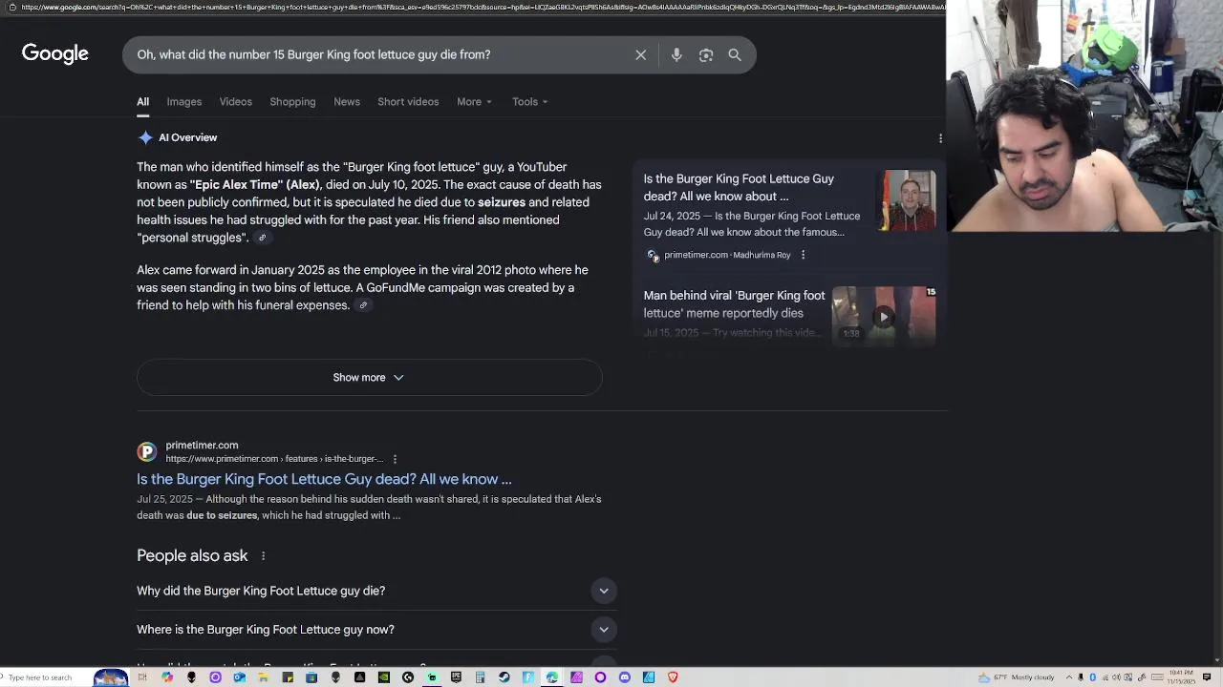Switch to the News tab
The image size is (1223, 687).
[x=347, y=102]
